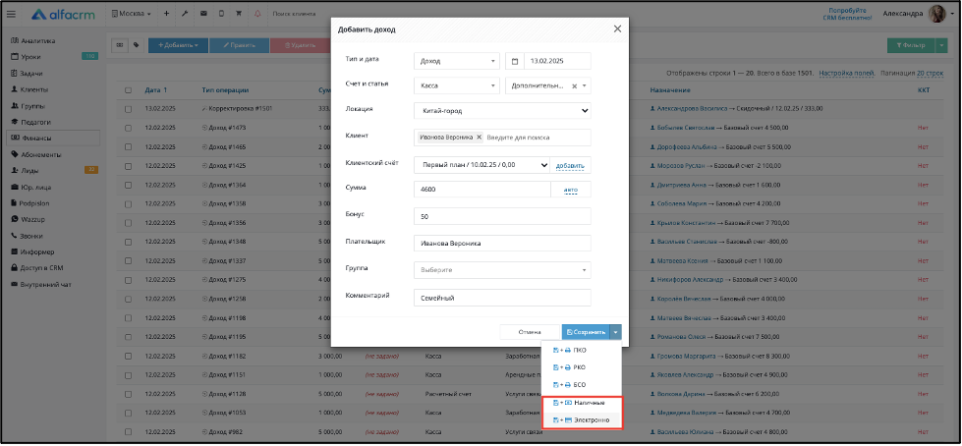962x446 pixels.
Task: Tick checkbox for Доход #982 row
Action: (x=128, y=431)
